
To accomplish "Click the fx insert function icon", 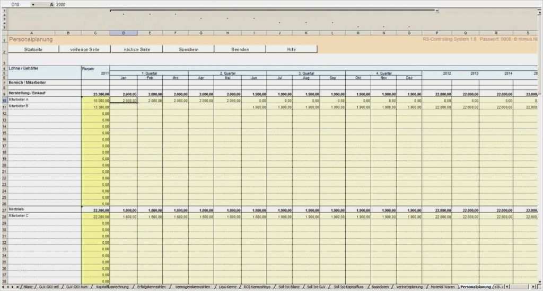I will tap(51, 4).
